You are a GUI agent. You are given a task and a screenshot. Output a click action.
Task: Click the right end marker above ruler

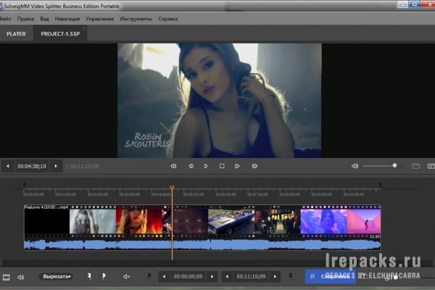click(381, 184)
